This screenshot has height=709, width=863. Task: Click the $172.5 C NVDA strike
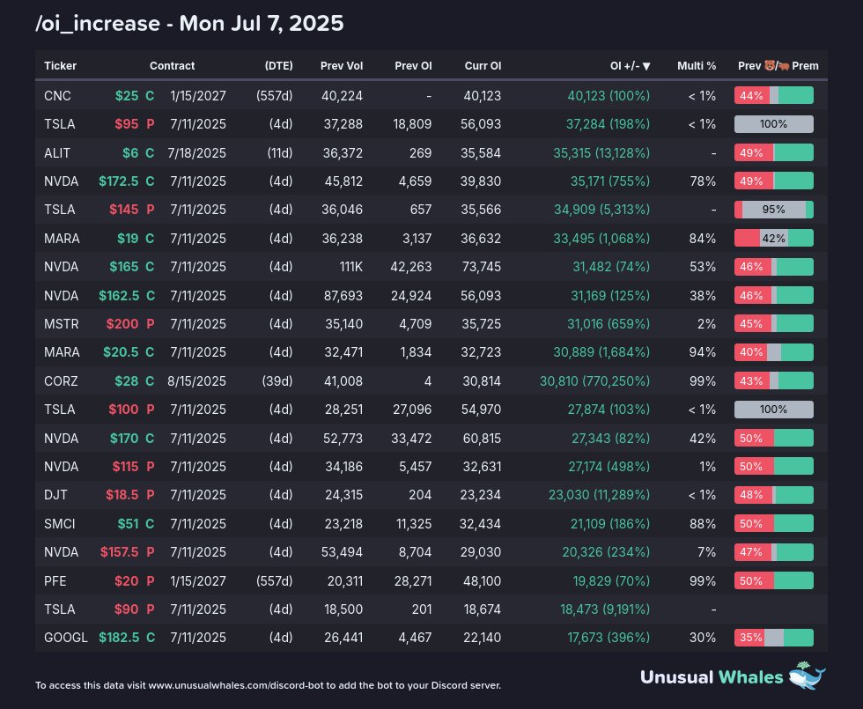pyautogui.click(x=127, y=181)
